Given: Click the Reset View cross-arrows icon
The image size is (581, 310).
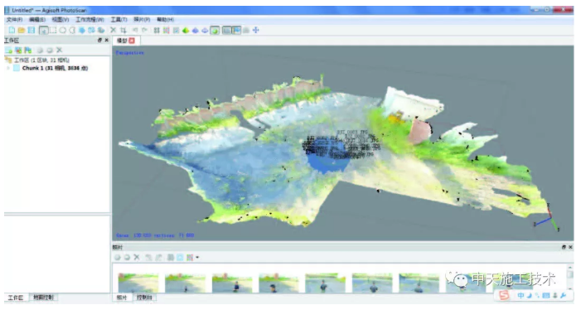Looking at the screenshot, I should pos(255,31).
